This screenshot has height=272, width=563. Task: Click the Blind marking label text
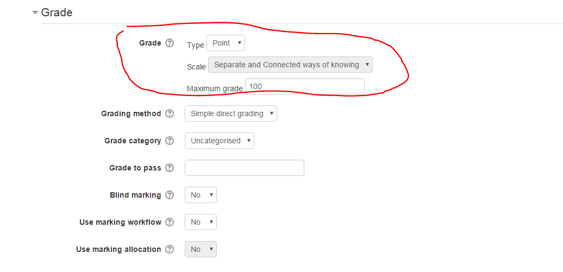tap(135, 195)
